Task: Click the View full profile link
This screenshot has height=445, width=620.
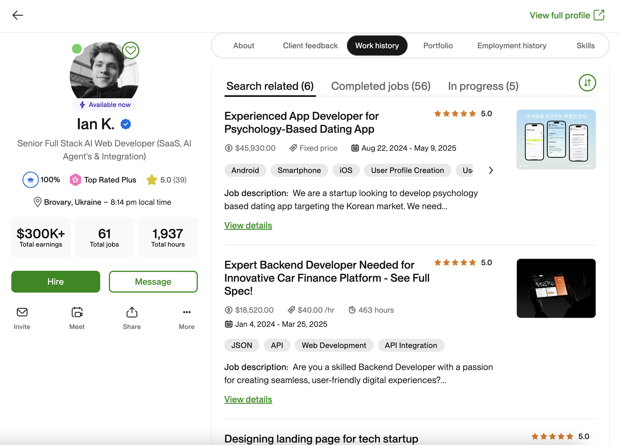Action: point(559,15)
